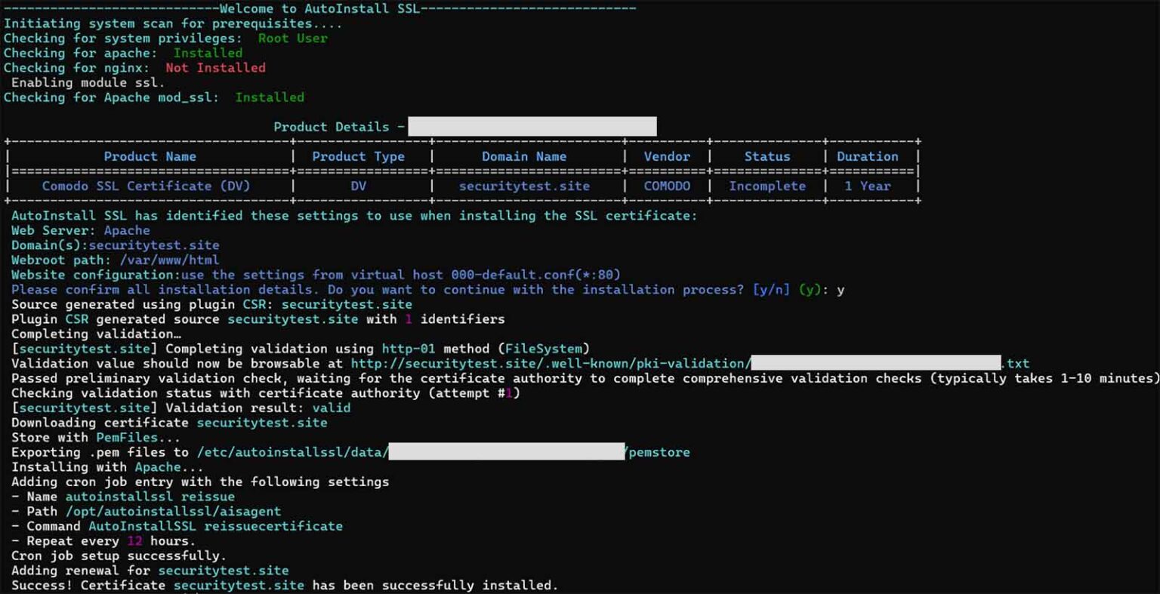Click the /opt/autoinstallssl/aisagent cron path
The width and height of the screenshot is (1160, 594).
point(173,511)
